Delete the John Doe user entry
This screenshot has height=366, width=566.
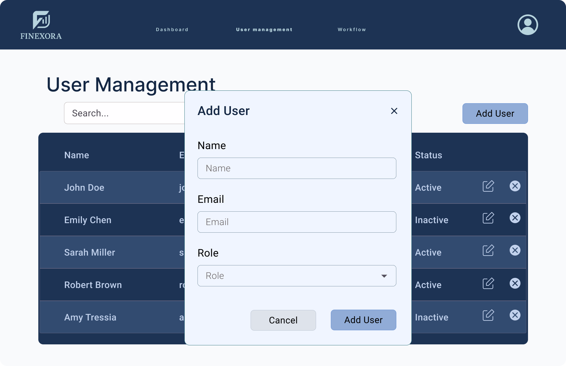(x=515, y=185)
